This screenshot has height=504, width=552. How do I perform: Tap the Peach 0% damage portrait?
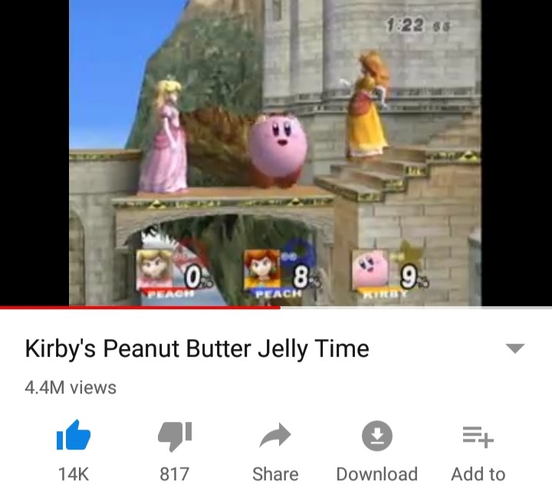[x=174, y=272]
